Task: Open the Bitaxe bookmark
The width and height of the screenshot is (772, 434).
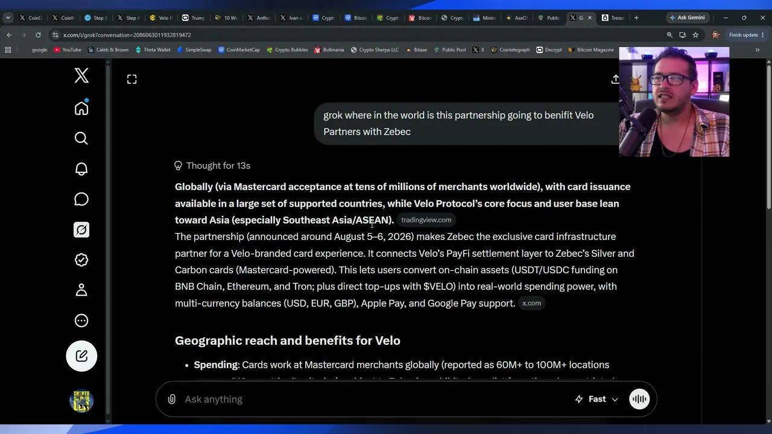Action: point(416,50)
